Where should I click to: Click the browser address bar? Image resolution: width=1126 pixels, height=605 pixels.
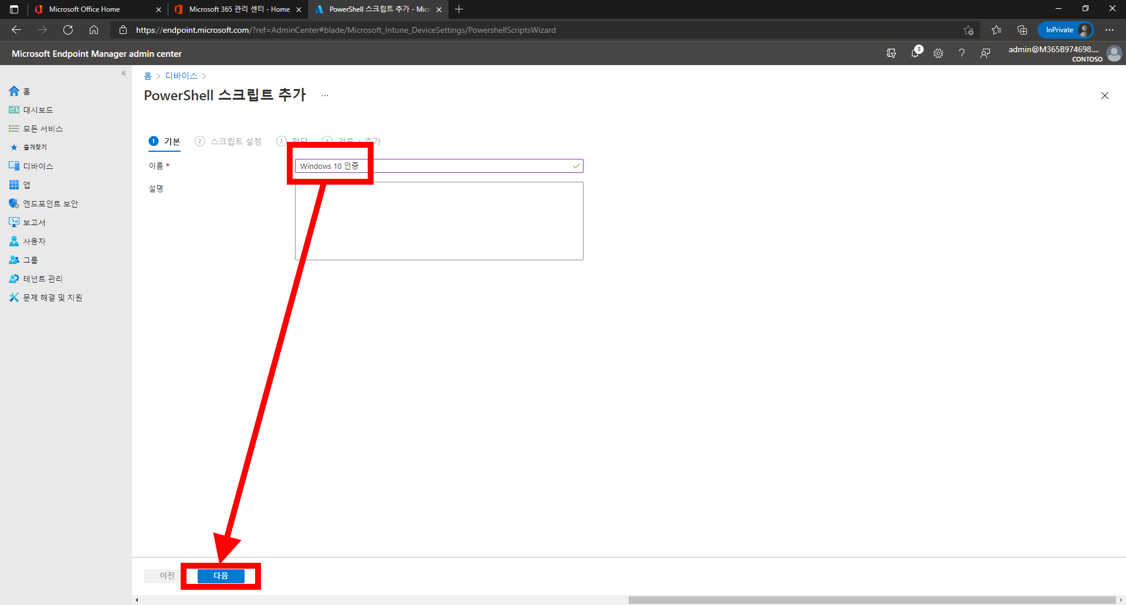point(545,30)
